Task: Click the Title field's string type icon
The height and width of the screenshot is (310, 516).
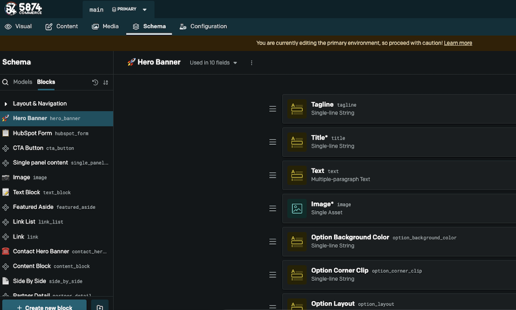Action: pyautogui.click(x=297, y=142)
